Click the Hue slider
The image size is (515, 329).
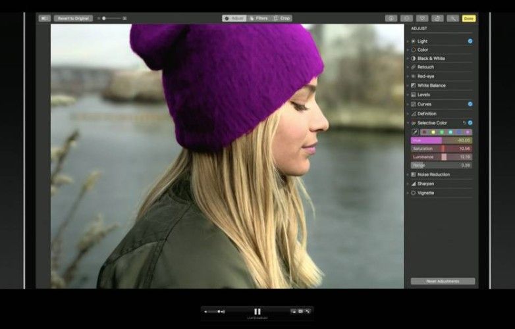pos(442,140)
